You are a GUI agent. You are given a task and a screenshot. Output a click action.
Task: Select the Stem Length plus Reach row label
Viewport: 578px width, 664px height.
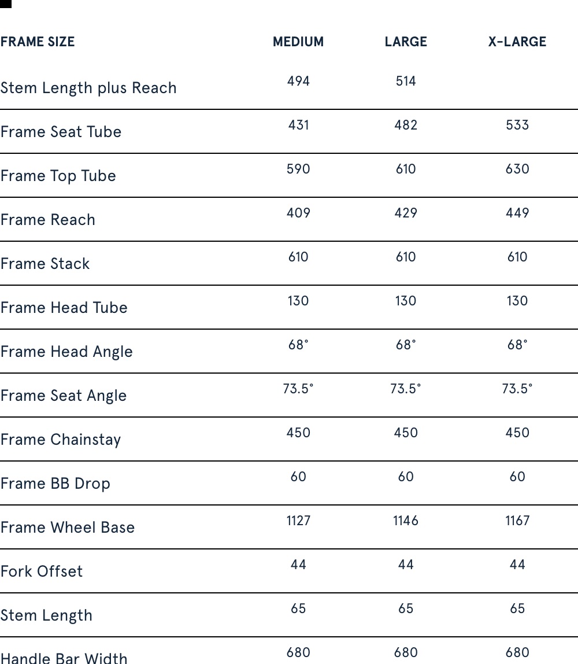[x=88, y=88]
